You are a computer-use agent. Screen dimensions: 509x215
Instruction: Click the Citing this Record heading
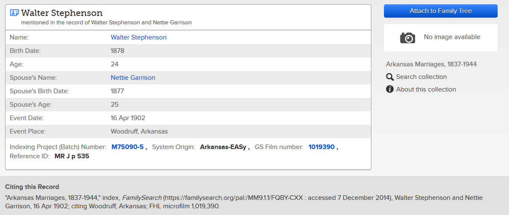[32, 187]
